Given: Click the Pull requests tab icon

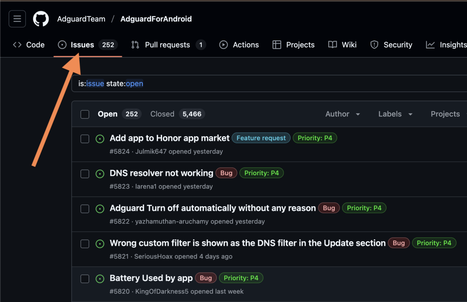Looking at the screenshot, I should 135,45.
